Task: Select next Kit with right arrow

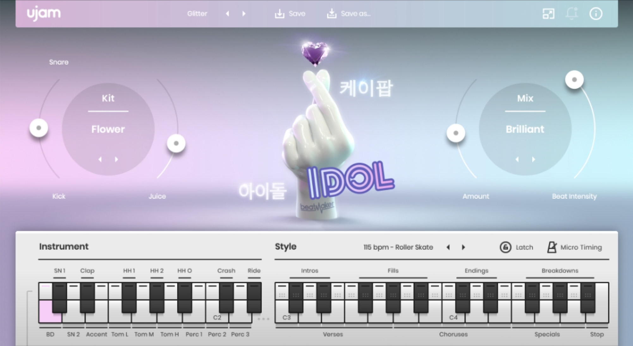Action: 116,159
